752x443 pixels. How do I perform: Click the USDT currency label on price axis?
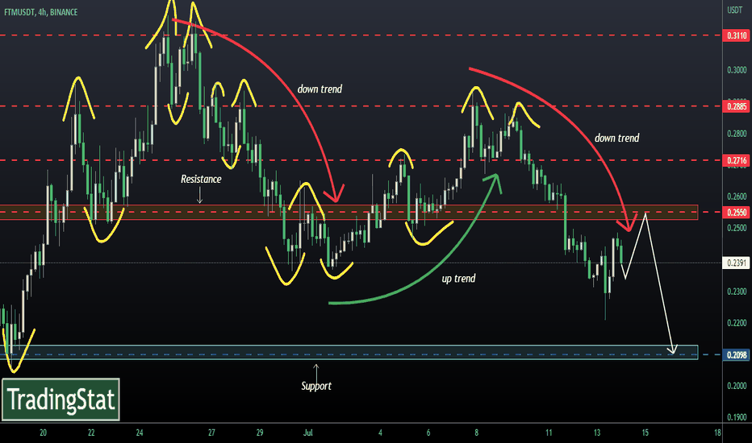tap(735, 10)
